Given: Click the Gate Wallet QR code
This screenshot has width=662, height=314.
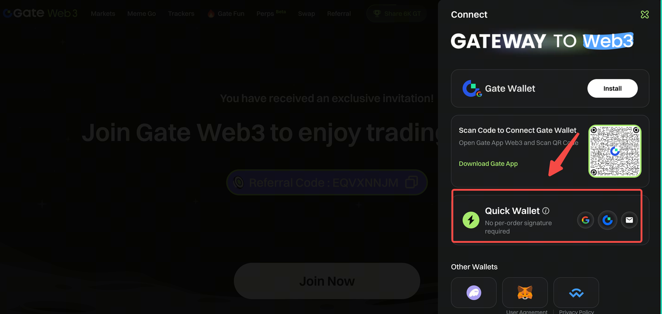Looking at the screenshot, I should [x=615, y=151].
